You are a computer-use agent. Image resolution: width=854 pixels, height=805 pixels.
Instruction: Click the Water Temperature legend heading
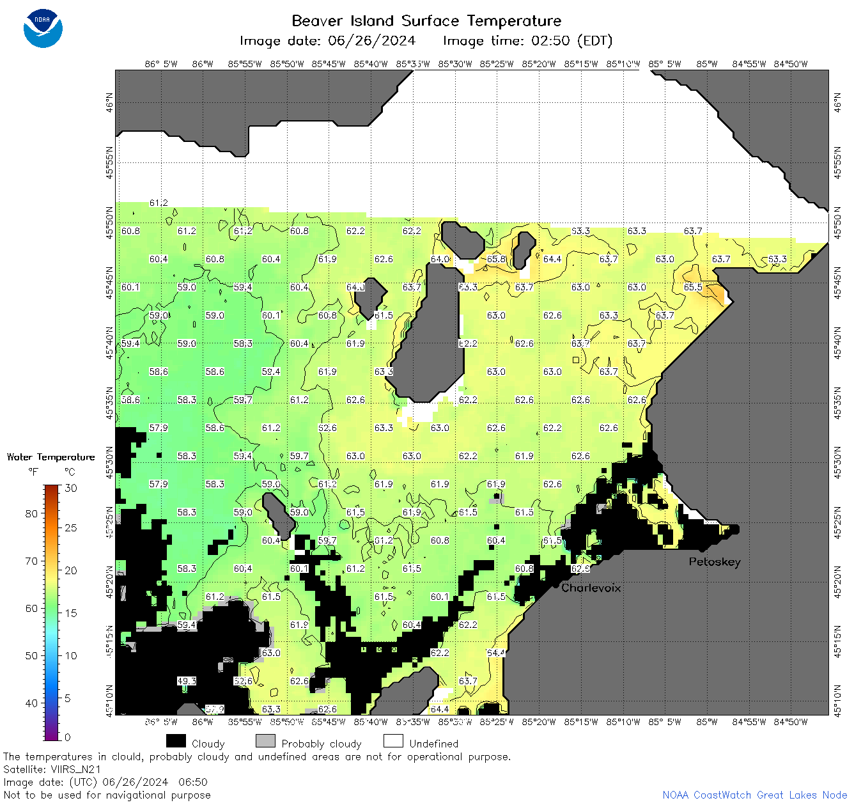[50, 457]
